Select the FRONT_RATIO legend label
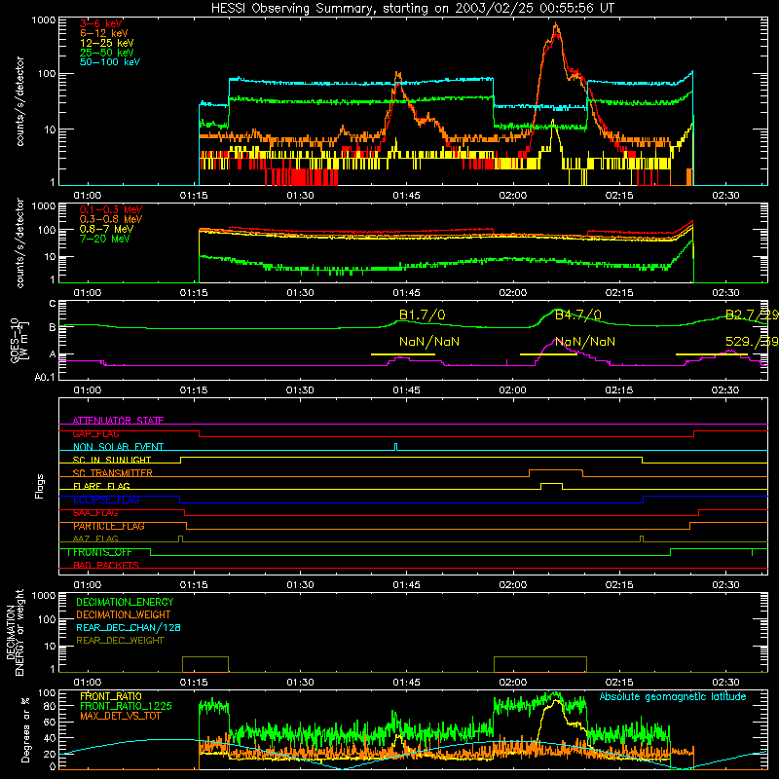Image resolution: width=779 pixels, height=779 pixels. (x=111, y=696)
